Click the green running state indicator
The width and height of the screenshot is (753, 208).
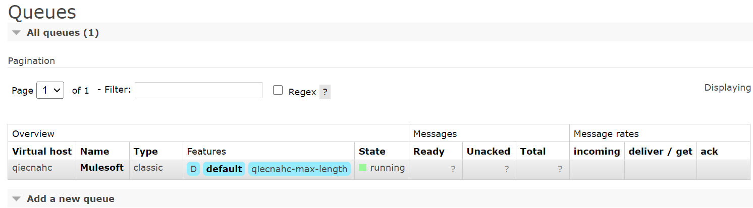[362, 168]
